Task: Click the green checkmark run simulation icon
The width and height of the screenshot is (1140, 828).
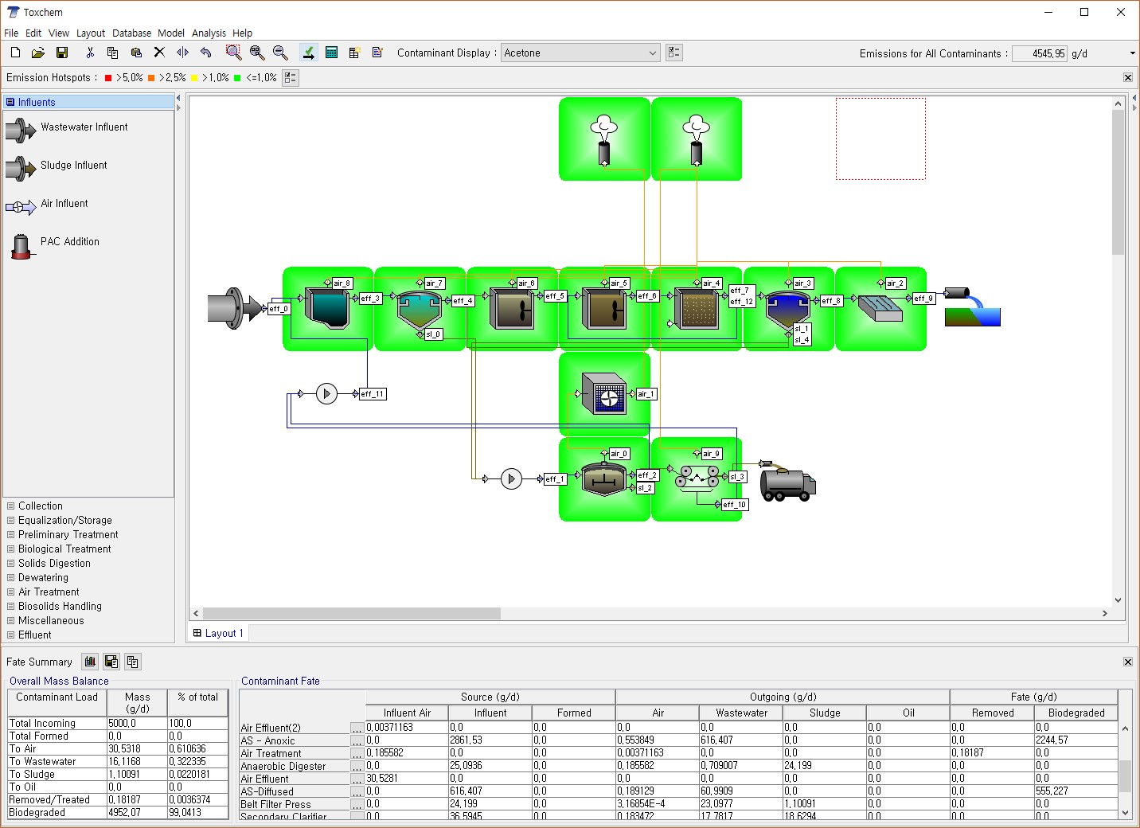Action: point(308,53)
